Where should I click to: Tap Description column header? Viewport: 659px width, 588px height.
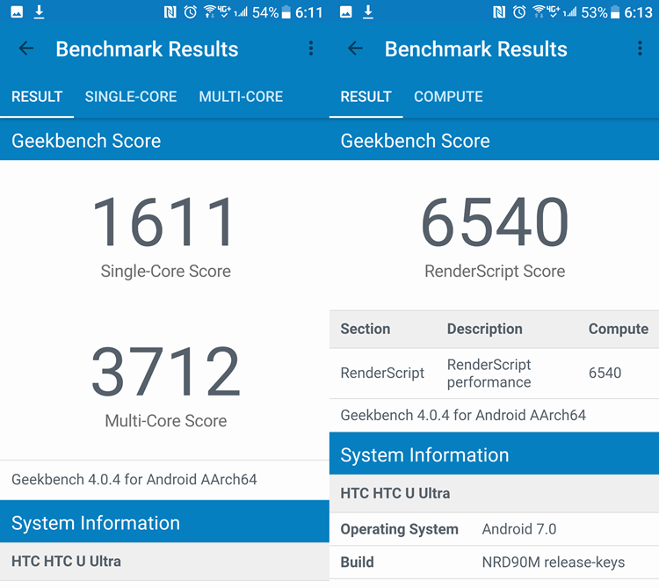(484, 329)
